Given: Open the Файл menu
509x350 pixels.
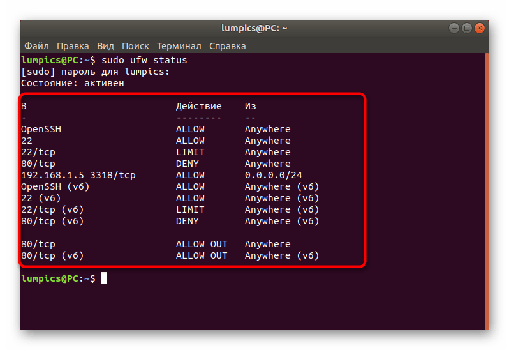Looking at the screenshot, I should pos(37,46).
